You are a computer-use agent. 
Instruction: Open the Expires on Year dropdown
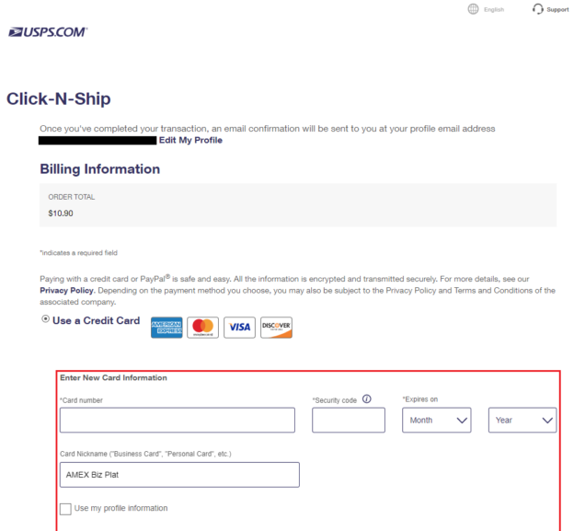(522, 420)
